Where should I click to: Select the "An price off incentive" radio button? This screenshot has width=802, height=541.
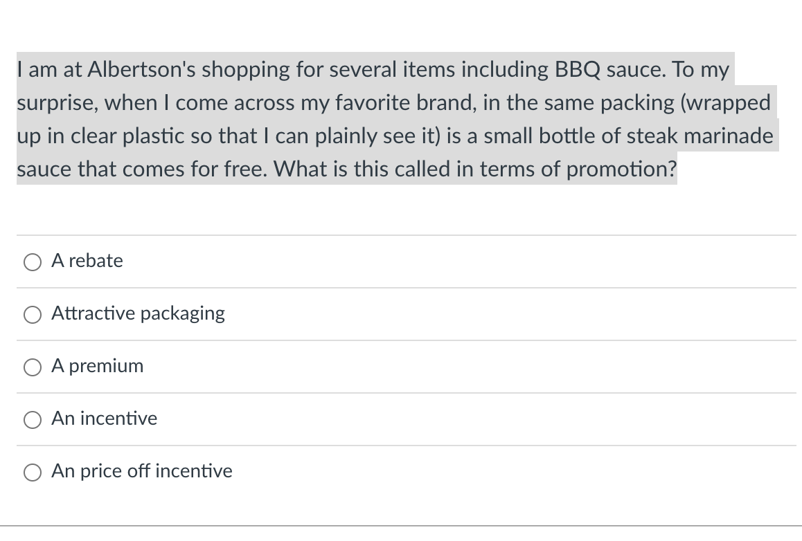click(33, 472)
